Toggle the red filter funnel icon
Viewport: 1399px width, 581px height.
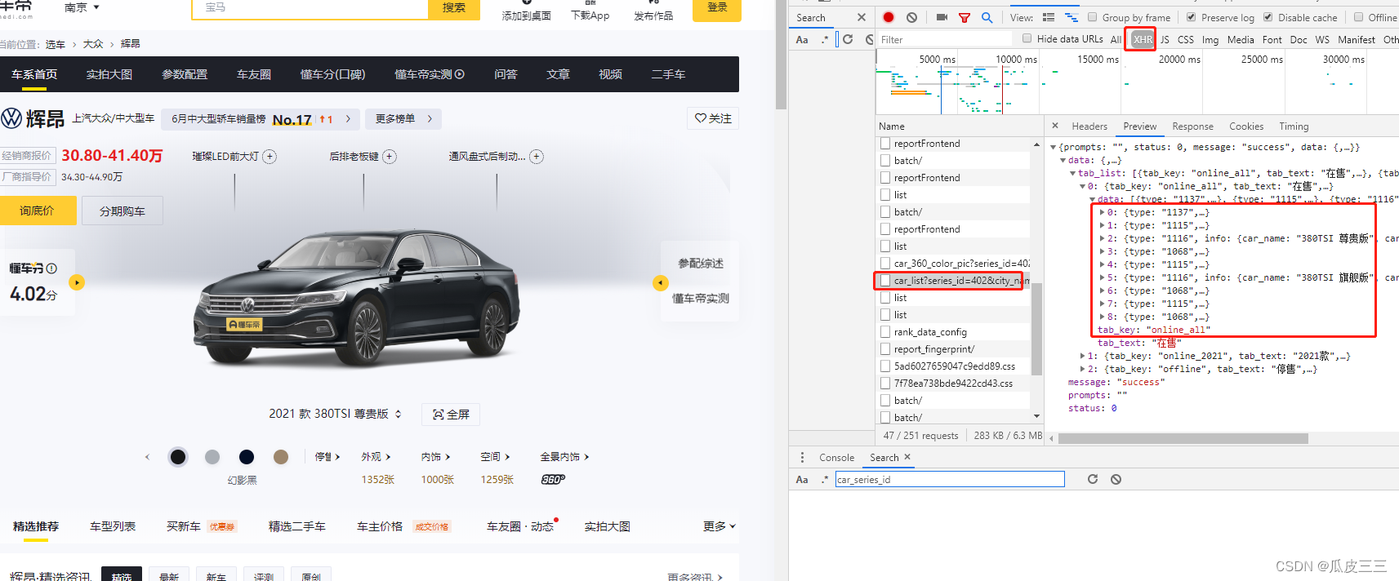[965, 17]
